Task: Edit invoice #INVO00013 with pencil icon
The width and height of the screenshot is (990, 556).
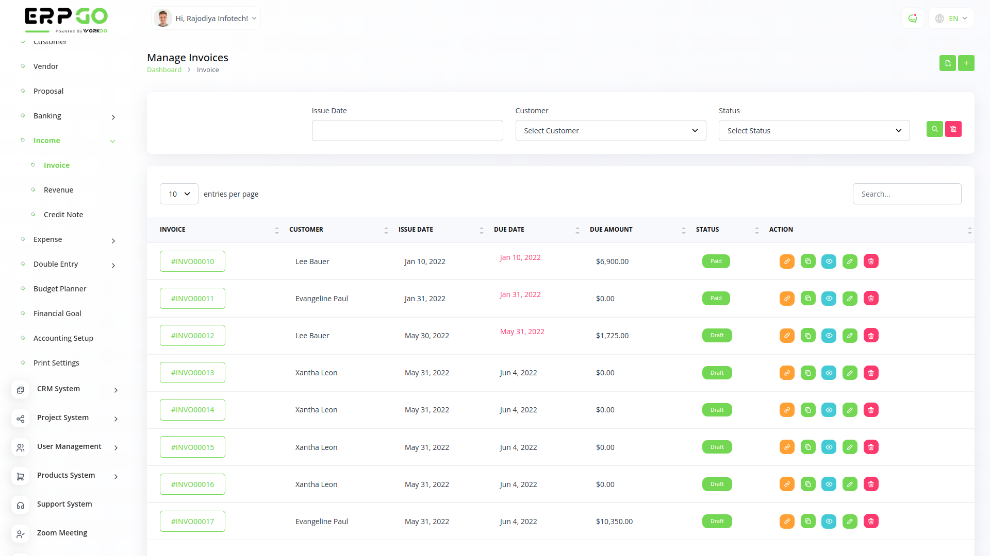Action: pyautogui.click(x=850, y=373)
